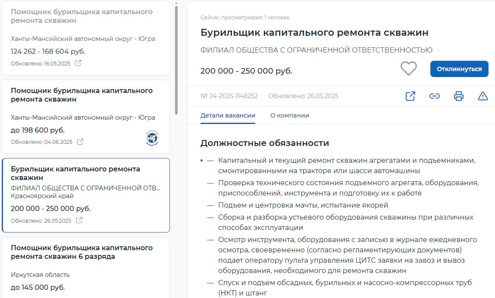Print the vacancy using printer icon
The image size is (495, 298).
tap(459, 96)
